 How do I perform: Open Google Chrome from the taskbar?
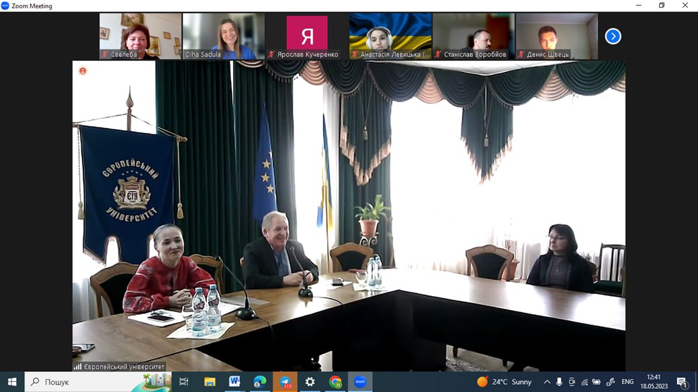335,381
